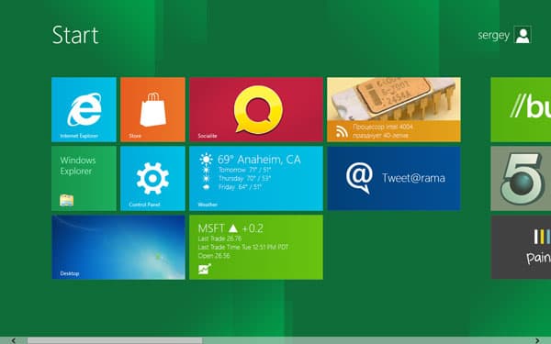Click the scrollbar left arrow

click(x=14, y=340)
